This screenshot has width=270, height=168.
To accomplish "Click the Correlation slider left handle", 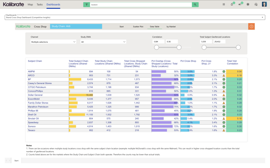I will pyautogui.click(x=156, y=47).
